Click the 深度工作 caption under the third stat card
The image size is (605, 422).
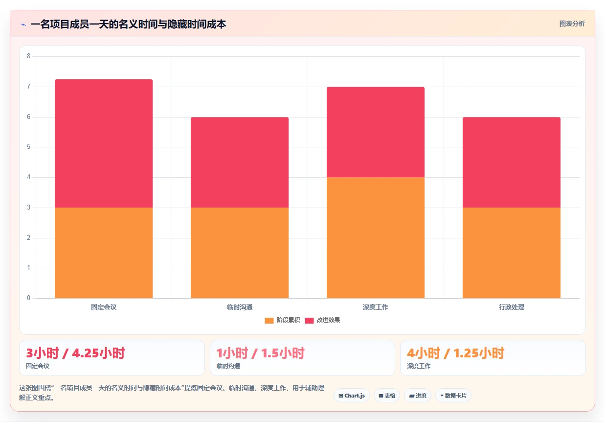(419, 366)
